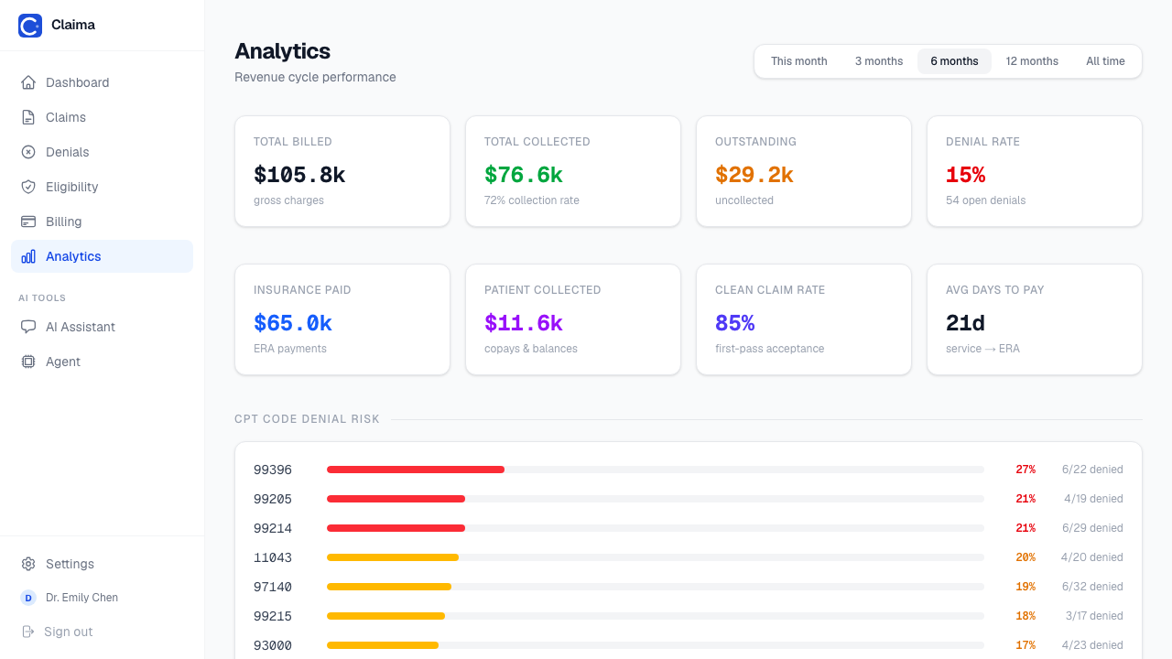
Task: Open Claims via the document icon
Action: tap(28, 117)
